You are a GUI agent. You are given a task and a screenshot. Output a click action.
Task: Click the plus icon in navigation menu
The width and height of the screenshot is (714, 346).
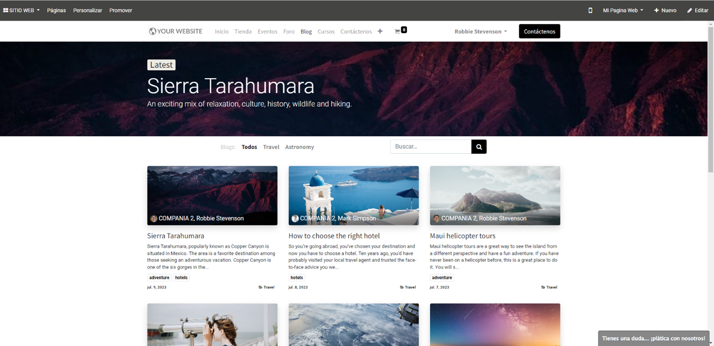pos(380,32)
